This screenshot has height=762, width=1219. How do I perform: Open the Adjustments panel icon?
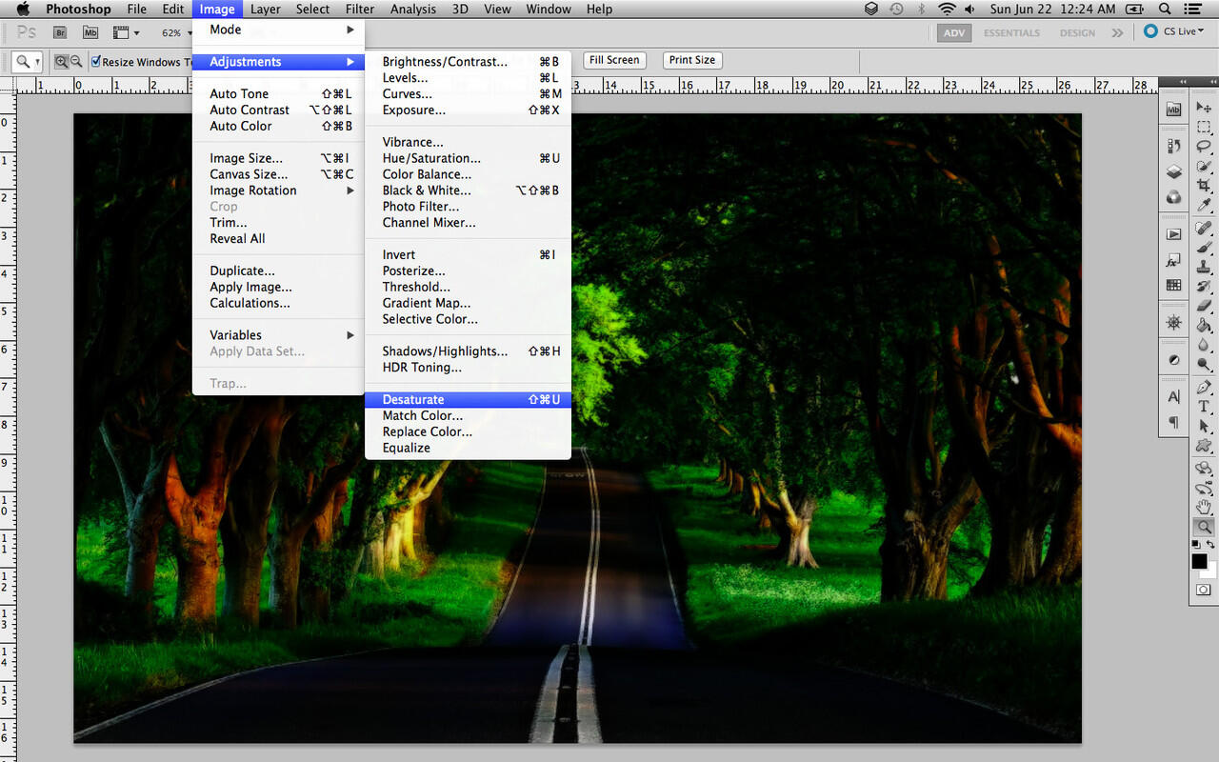pos(1174,360)
